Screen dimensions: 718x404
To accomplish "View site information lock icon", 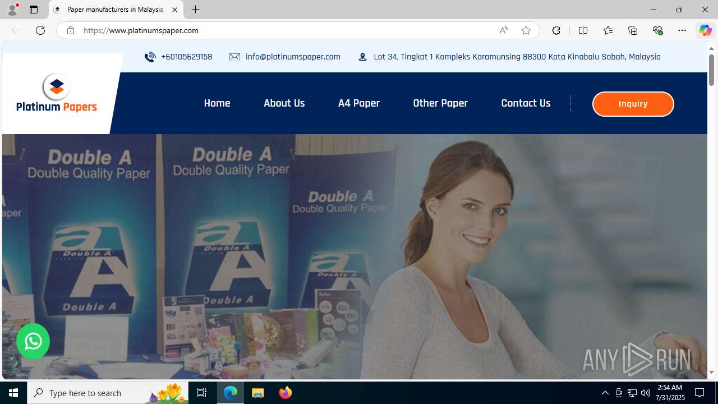I will click(x=70, y=30).
